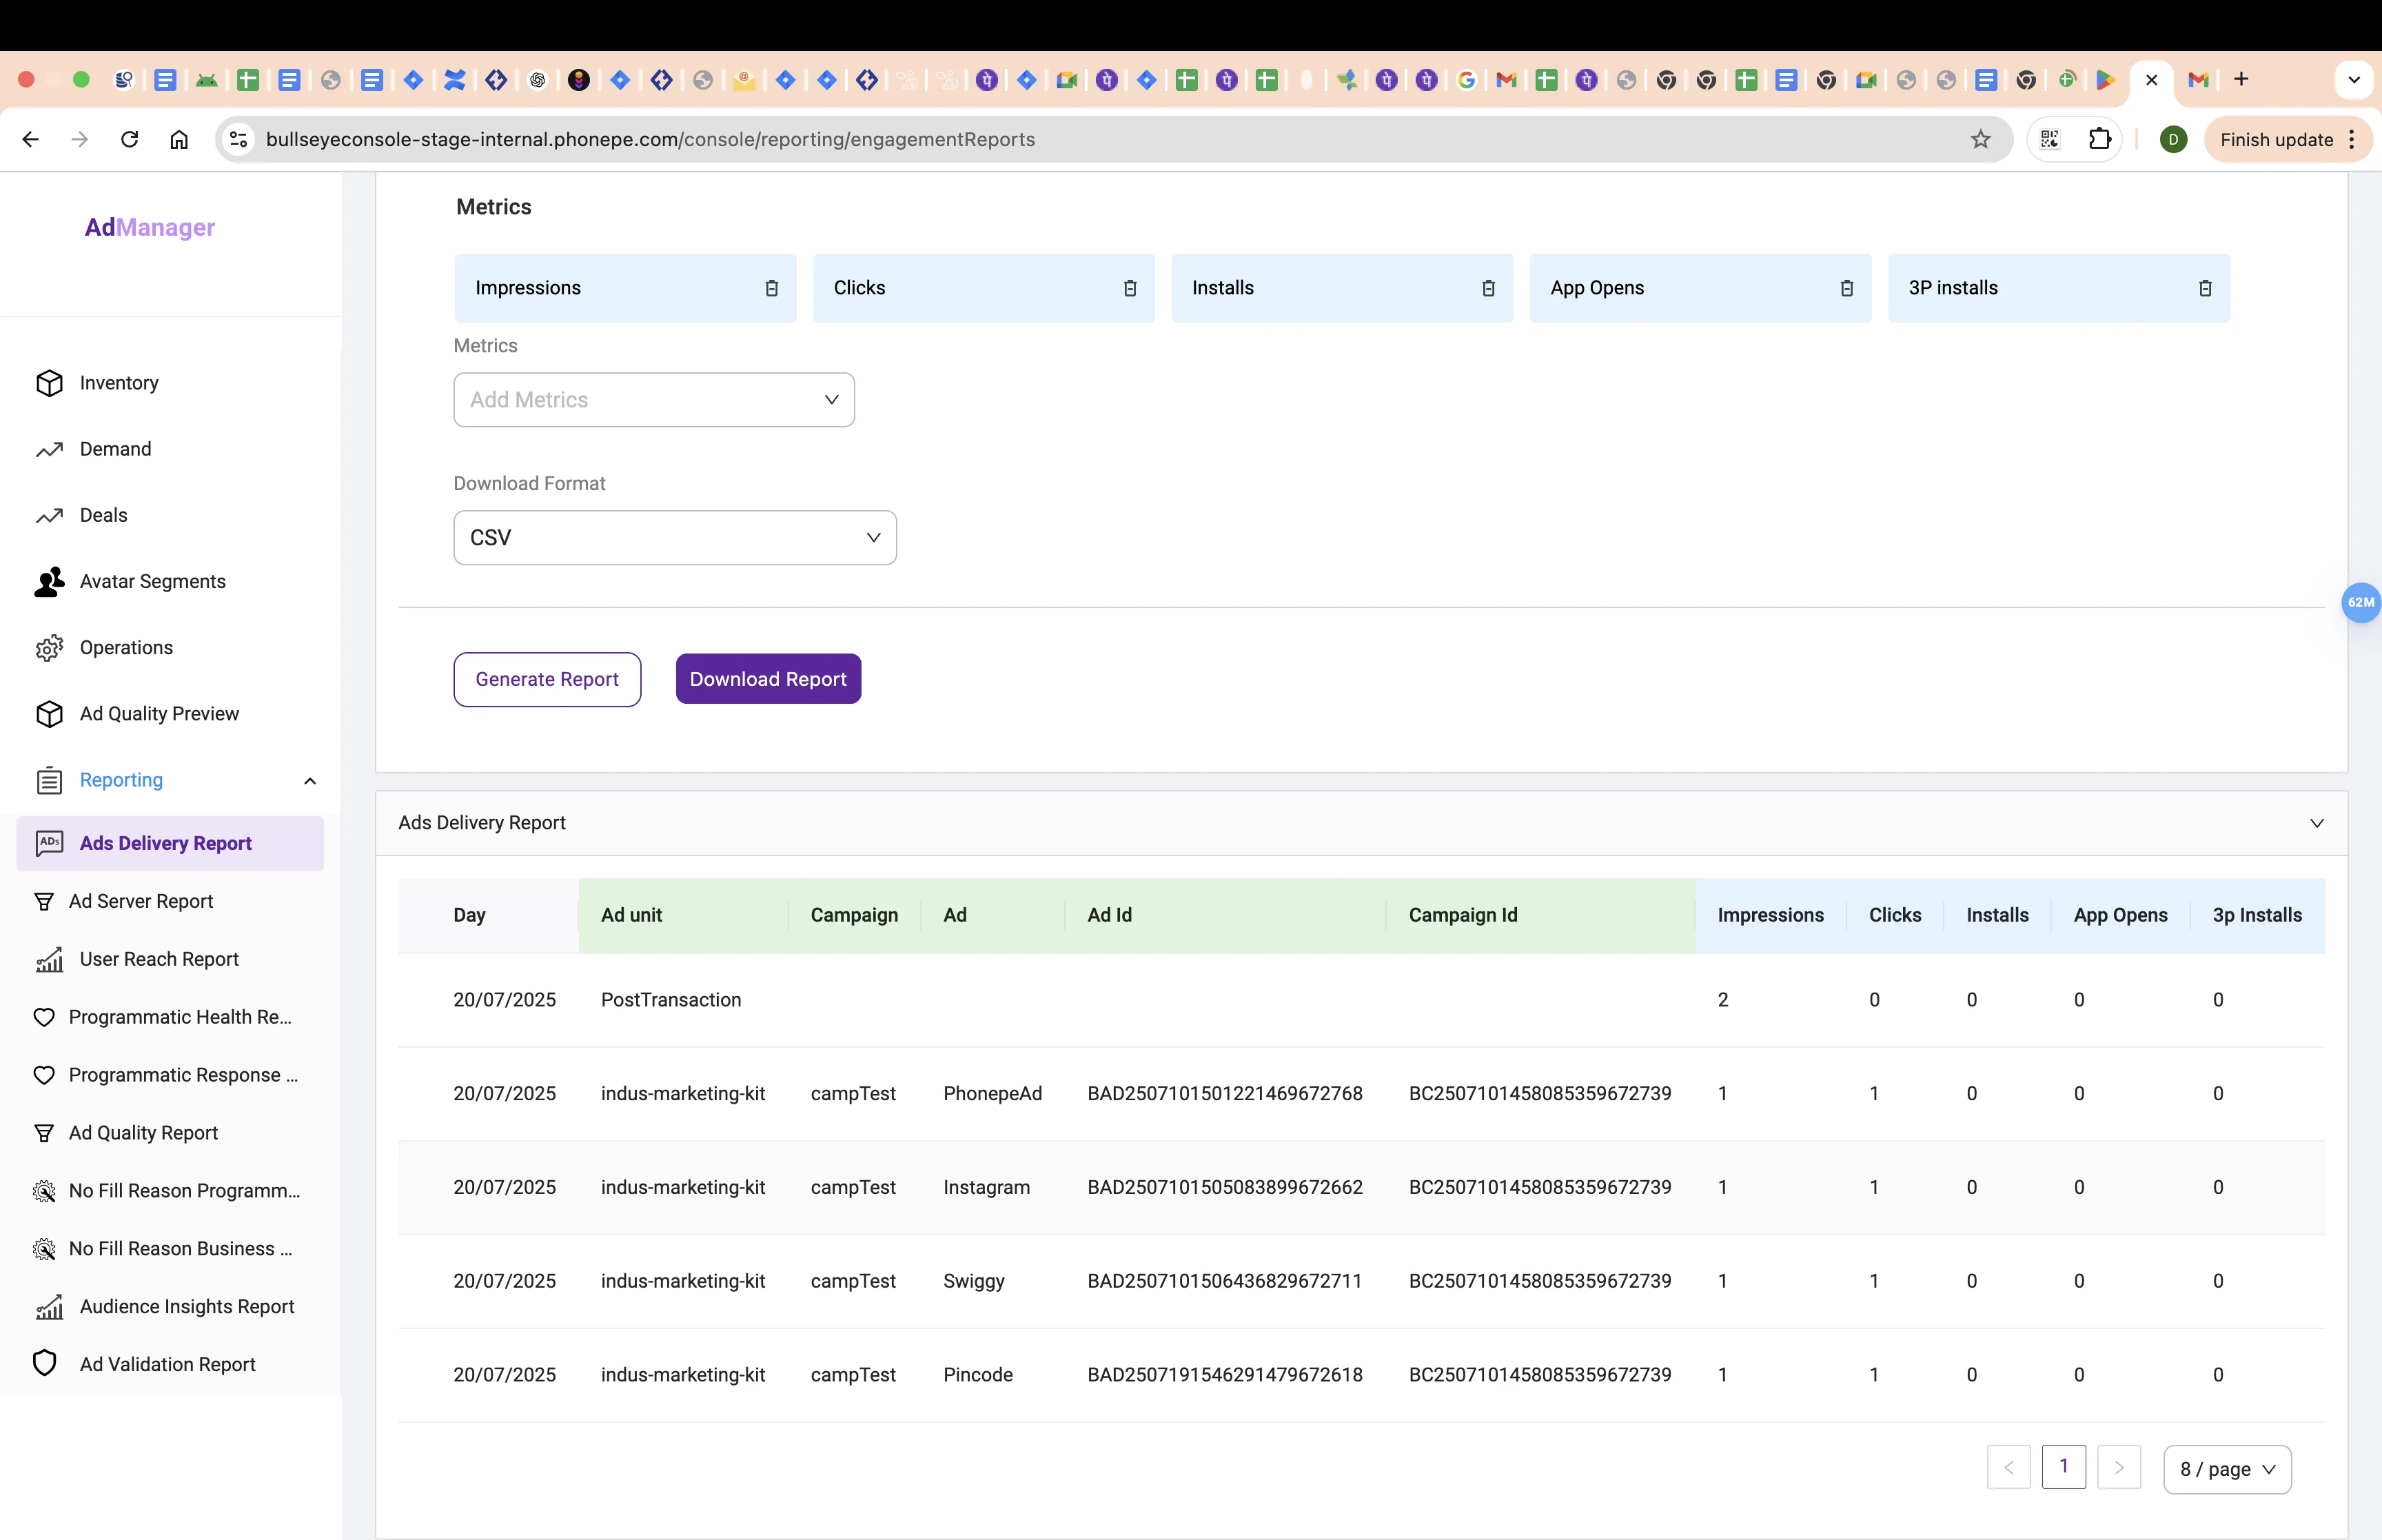2382x1540 pixels.
Task: Click the browser home icon
Action: (179, 140)
